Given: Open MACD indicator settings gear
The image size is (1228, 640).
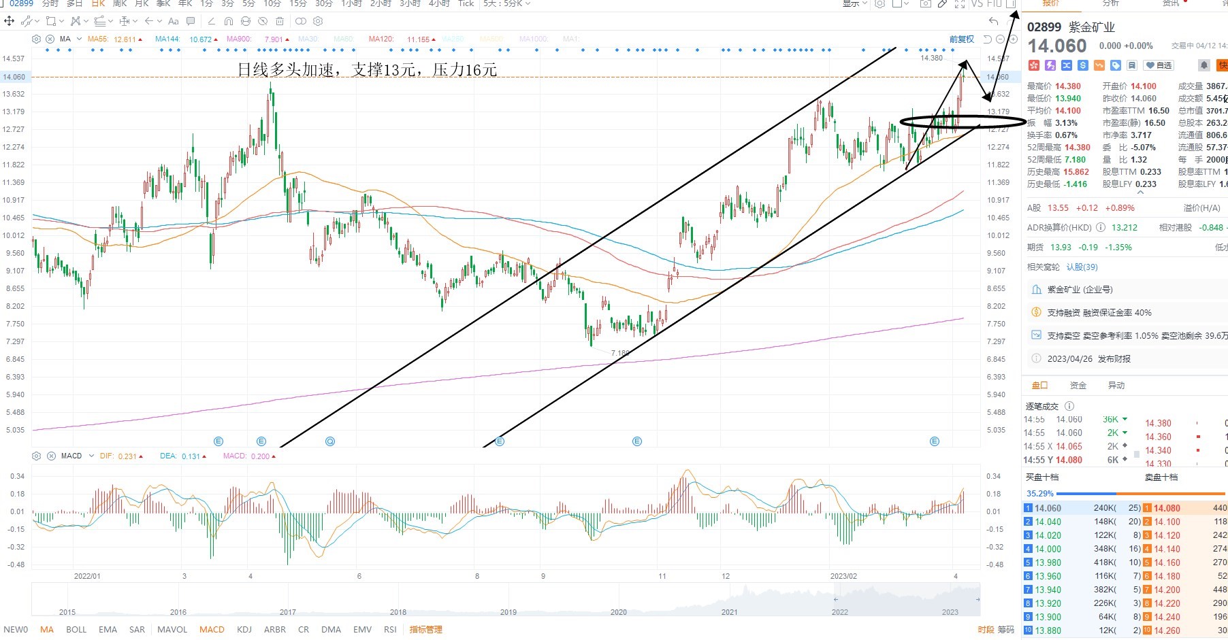Looking at the screenshot, I should [37, 456].
